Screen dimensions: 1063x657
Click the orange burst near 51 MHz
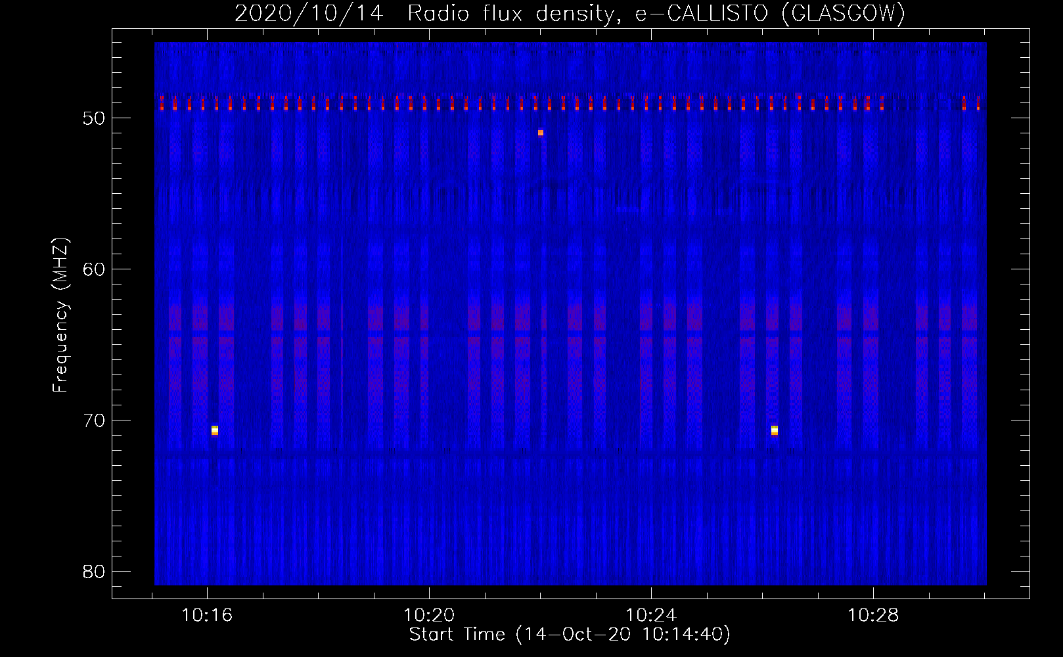coord(541,133)
